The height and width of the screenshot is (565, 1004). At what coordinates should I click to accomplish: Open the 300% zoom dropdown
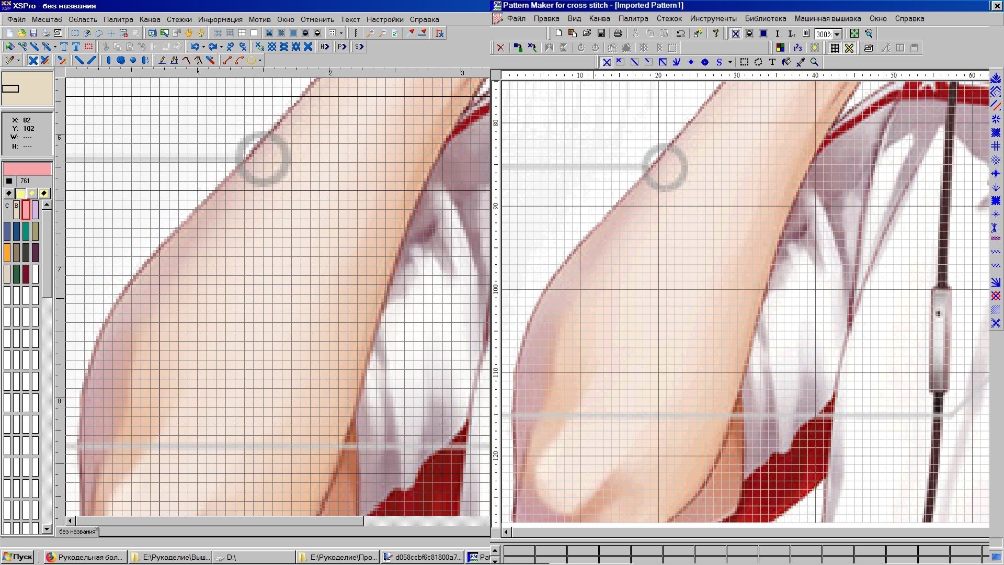(x=837, y=34)
